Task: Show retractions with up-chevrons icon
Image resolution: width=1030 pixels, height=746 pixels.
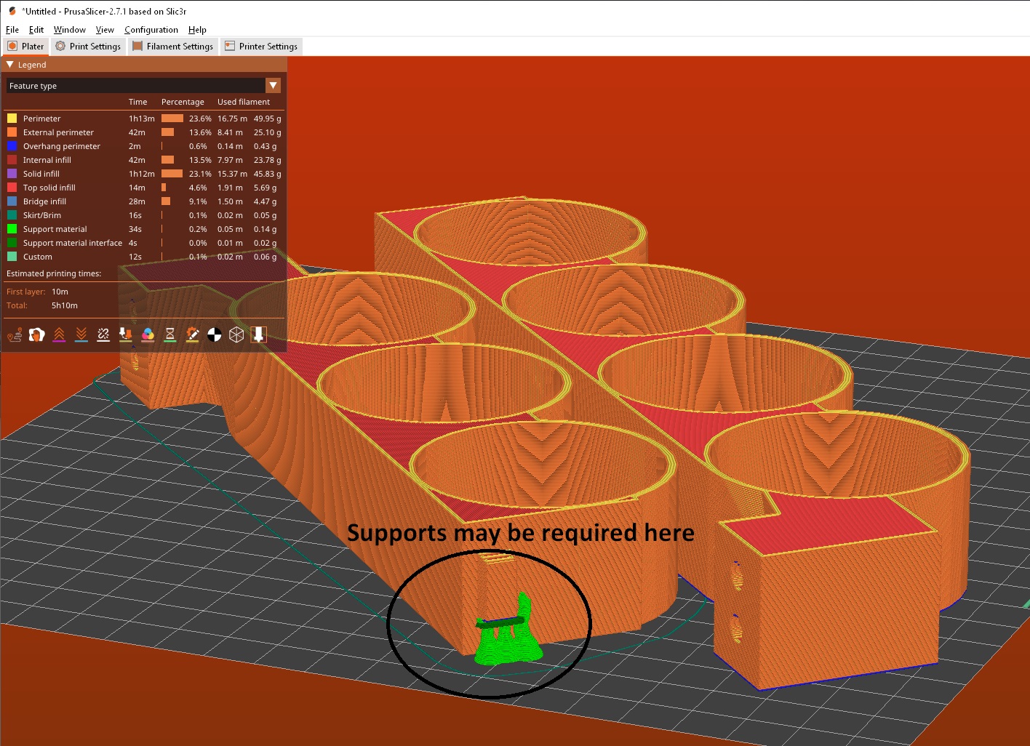Action: [x=59, y=334]
